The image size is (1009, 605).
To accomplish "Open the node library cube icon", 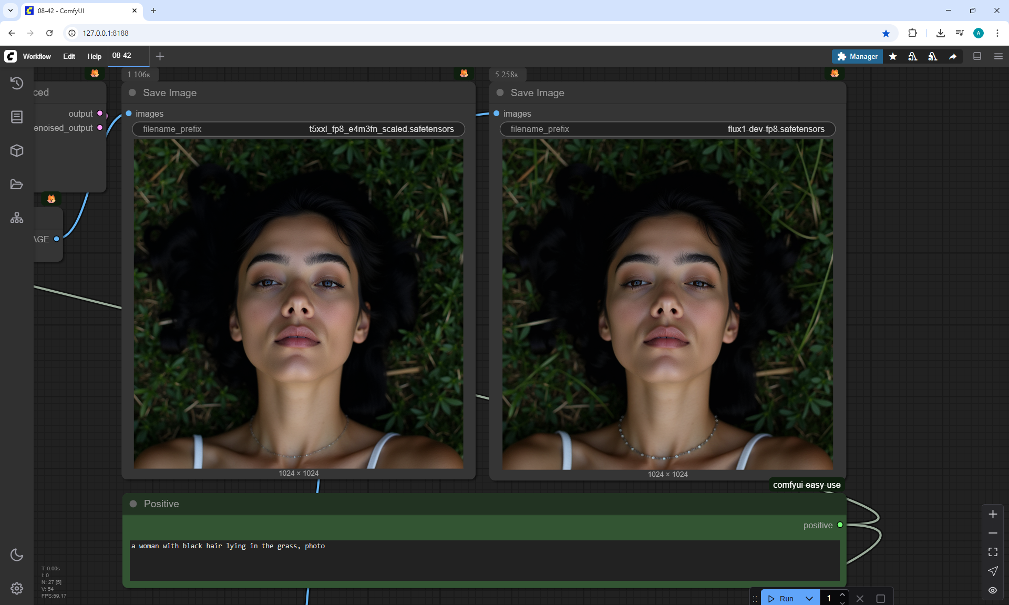I will point(17,151).
